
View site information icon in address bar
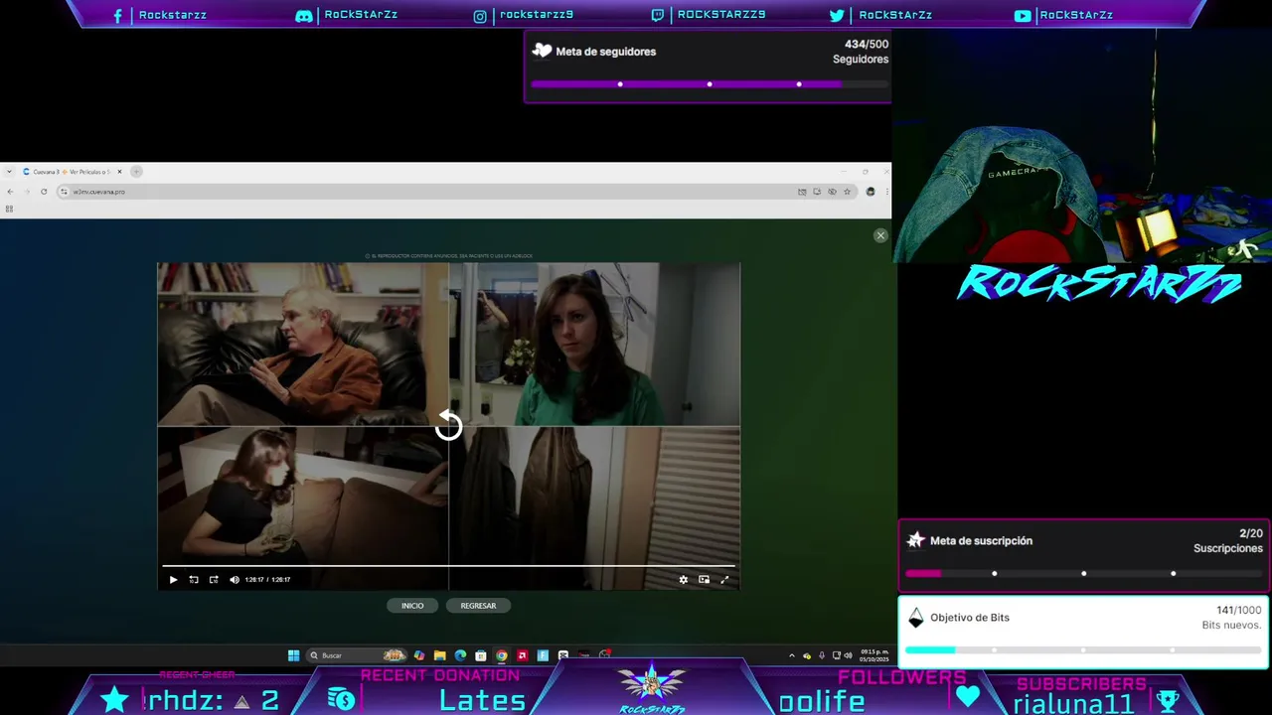click(x=64, y=192)
